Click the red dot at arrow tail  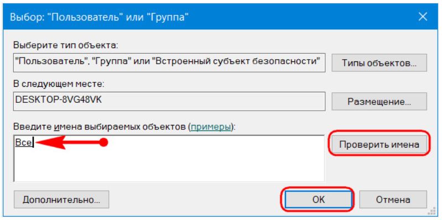104,142
